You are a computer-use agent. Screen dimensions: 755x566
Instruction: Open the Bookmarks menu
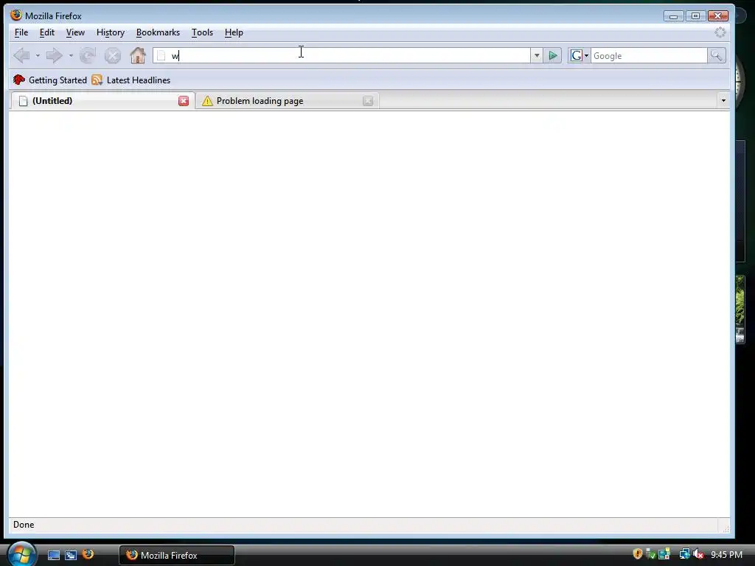[158, 32]
